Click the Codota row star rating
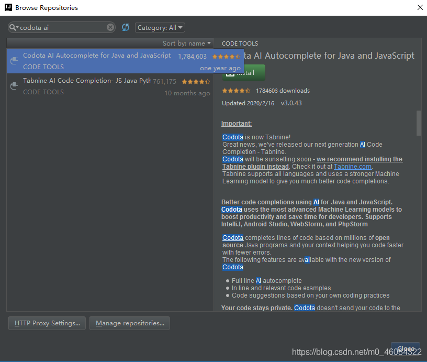Image resolution: width=427 pixels, height=362 pixels. (226, 57)
